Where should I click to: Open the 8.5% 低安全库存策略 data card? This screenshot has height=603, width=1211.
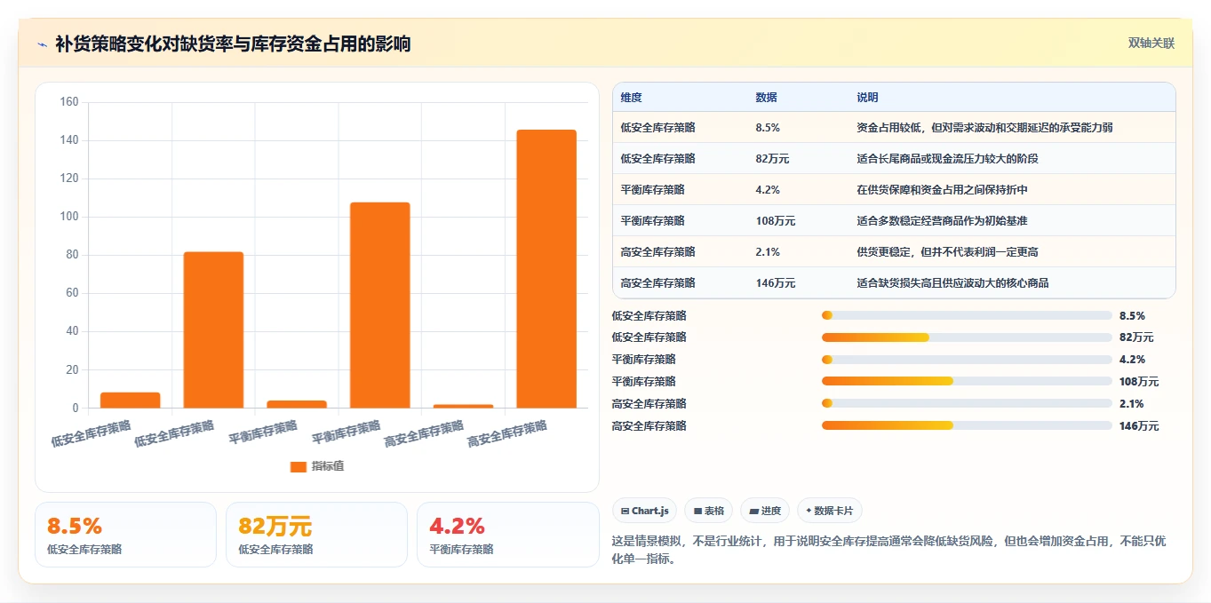[125, 535]
